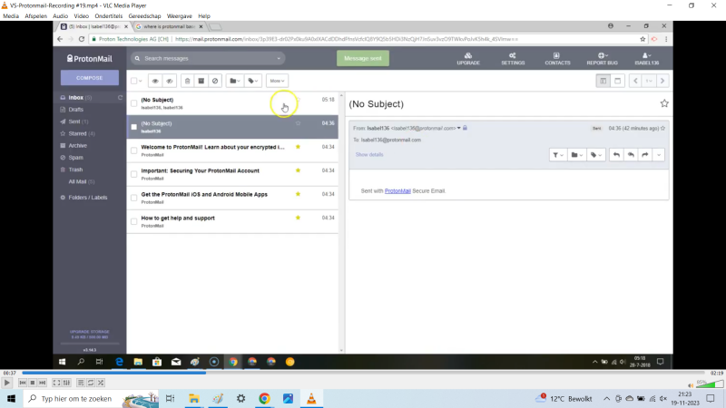726x408 pixels.
Task: Mark as spam with the ban icon
Action: (215, 81)
